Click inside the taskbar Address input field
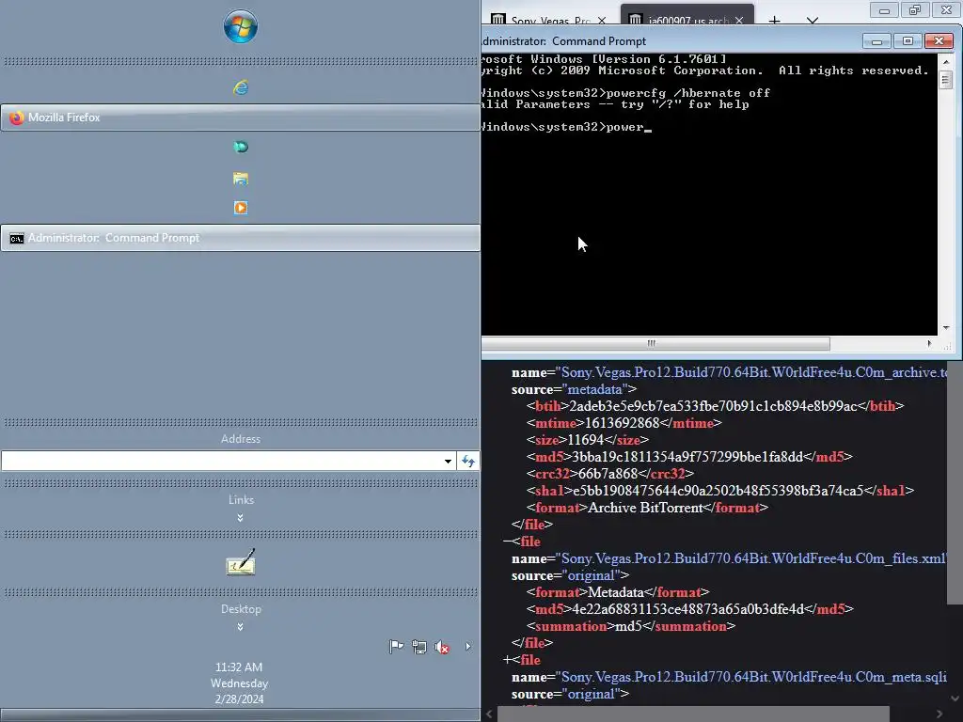963x722 pixels. (221, 461)
